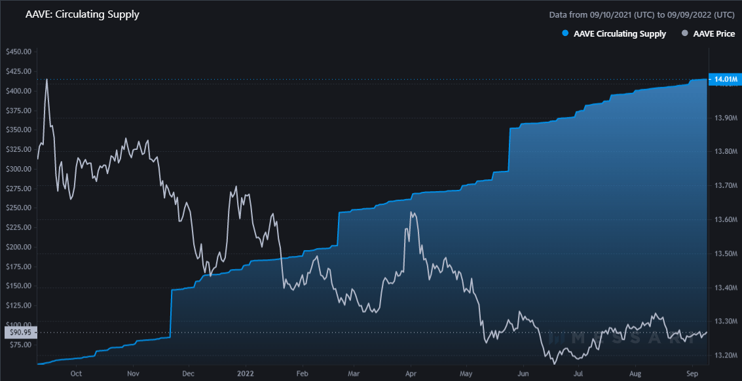Click the gray AAVE Price legend dot
This screenshot has height=381, width=742.
685,33
